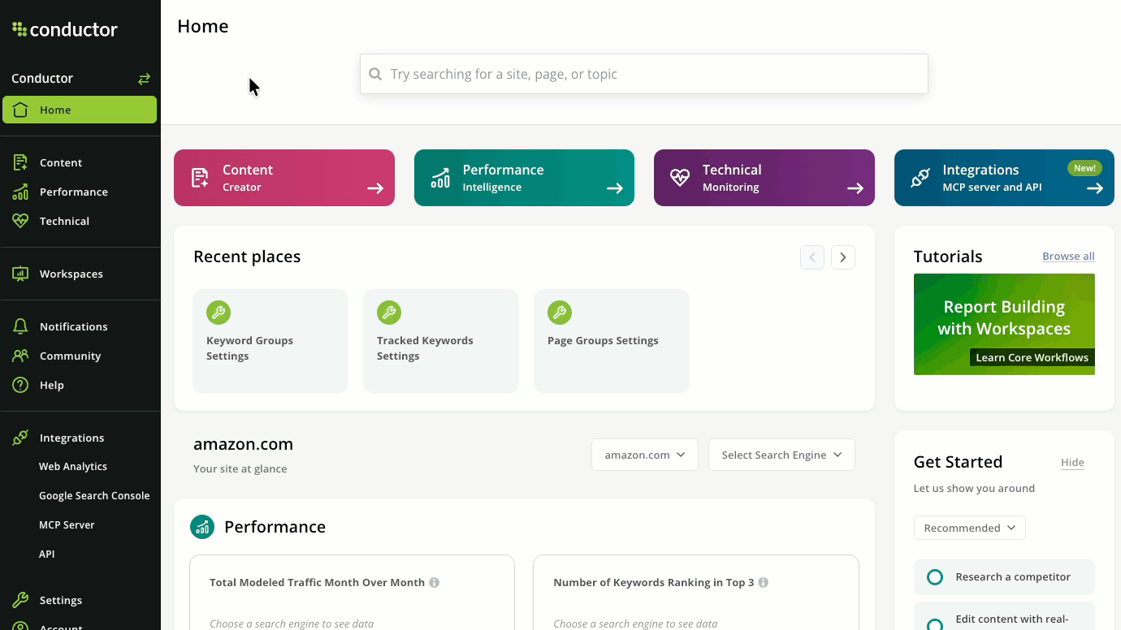Open the Performance Intelligence card
Viewport: 1121px width, 630px height.
524,178
